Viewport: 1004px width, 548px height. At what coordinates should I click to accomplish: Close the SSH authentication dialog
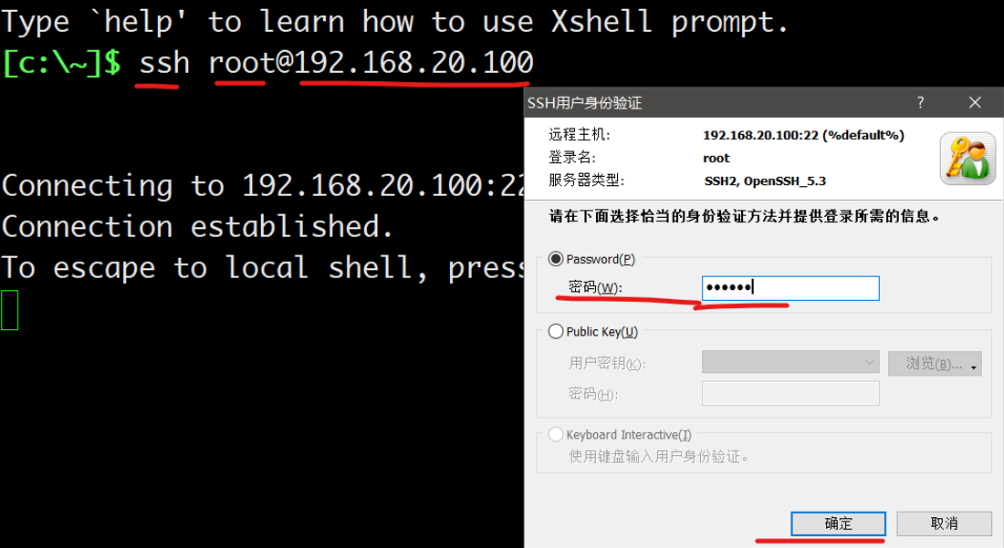point(975,102)
